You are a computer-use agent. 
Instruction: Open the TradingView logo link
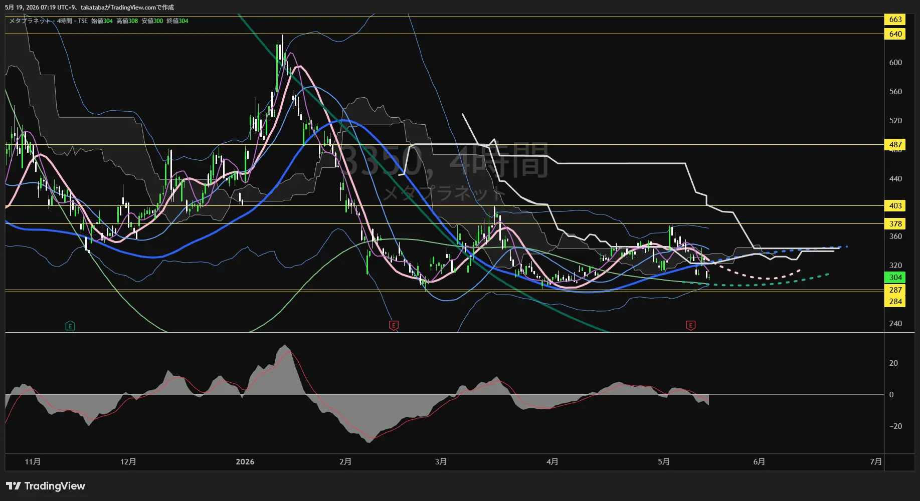(46, 486)
